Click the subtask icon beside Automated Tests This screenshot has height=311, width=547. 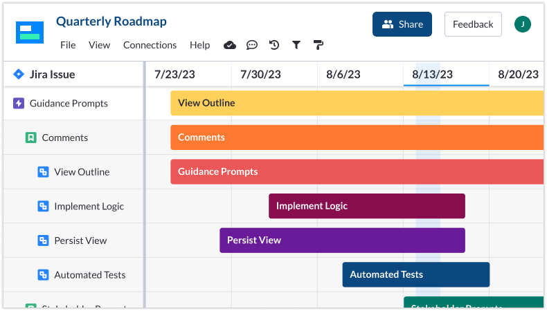click(43, 275)
